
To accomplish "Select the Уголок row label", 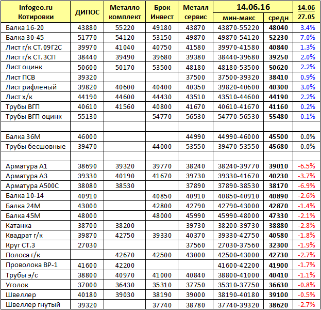I will pos(17,285).
